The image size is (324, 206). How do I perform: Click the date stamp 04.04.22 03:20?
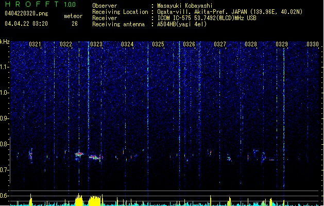(26, 24)
